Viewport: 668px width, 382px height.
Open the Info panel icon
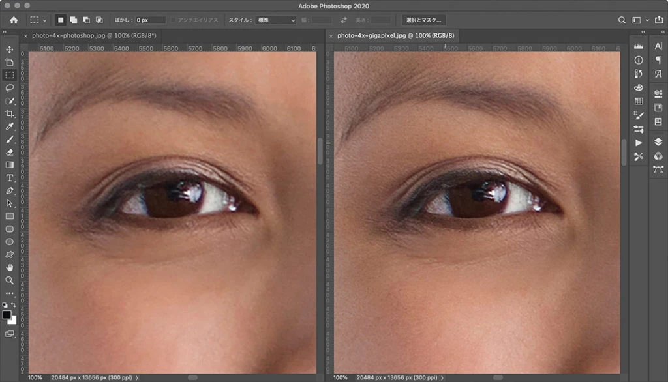click(639, 60)
